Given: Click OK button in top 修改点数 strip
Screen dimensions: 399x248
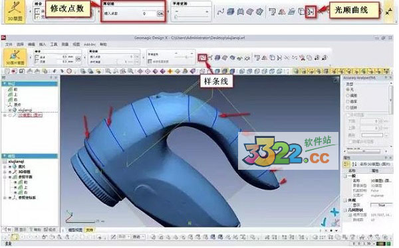Looking at the screenshot, I should tap(160, 13).
